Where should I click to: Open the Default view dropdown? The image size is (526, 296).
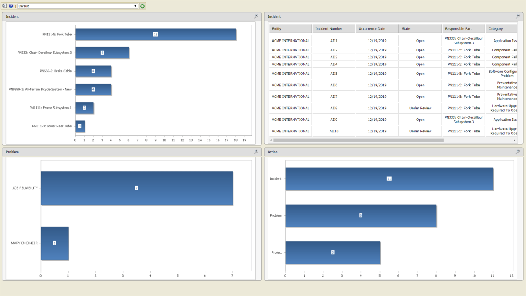(x=135, y=6)
